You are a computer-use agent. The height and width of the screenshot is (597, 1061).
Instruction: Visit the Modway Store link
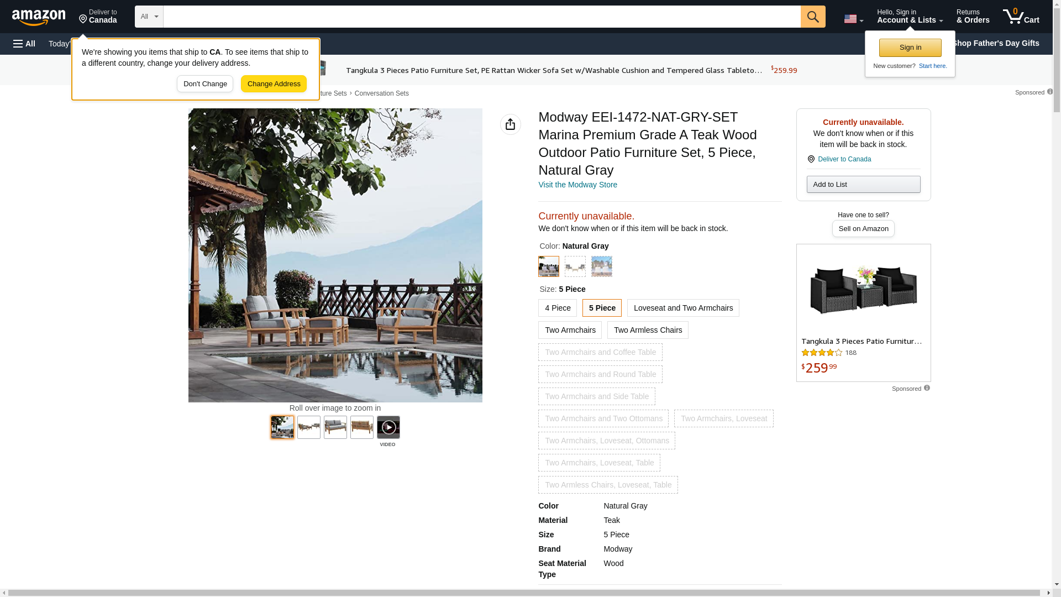577,185
